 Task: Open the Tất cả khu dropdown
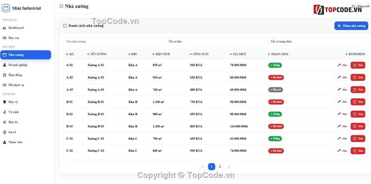coord(216,42)
